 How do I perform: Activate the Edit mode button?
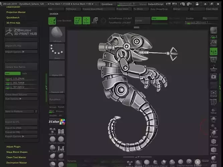pos(78,21)
